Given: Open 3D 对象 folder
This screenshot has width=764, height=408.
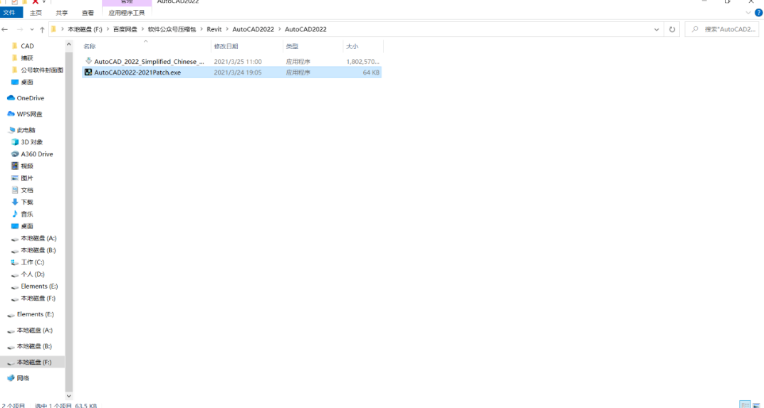Looking at the screenshot, I should click(31, 142).
